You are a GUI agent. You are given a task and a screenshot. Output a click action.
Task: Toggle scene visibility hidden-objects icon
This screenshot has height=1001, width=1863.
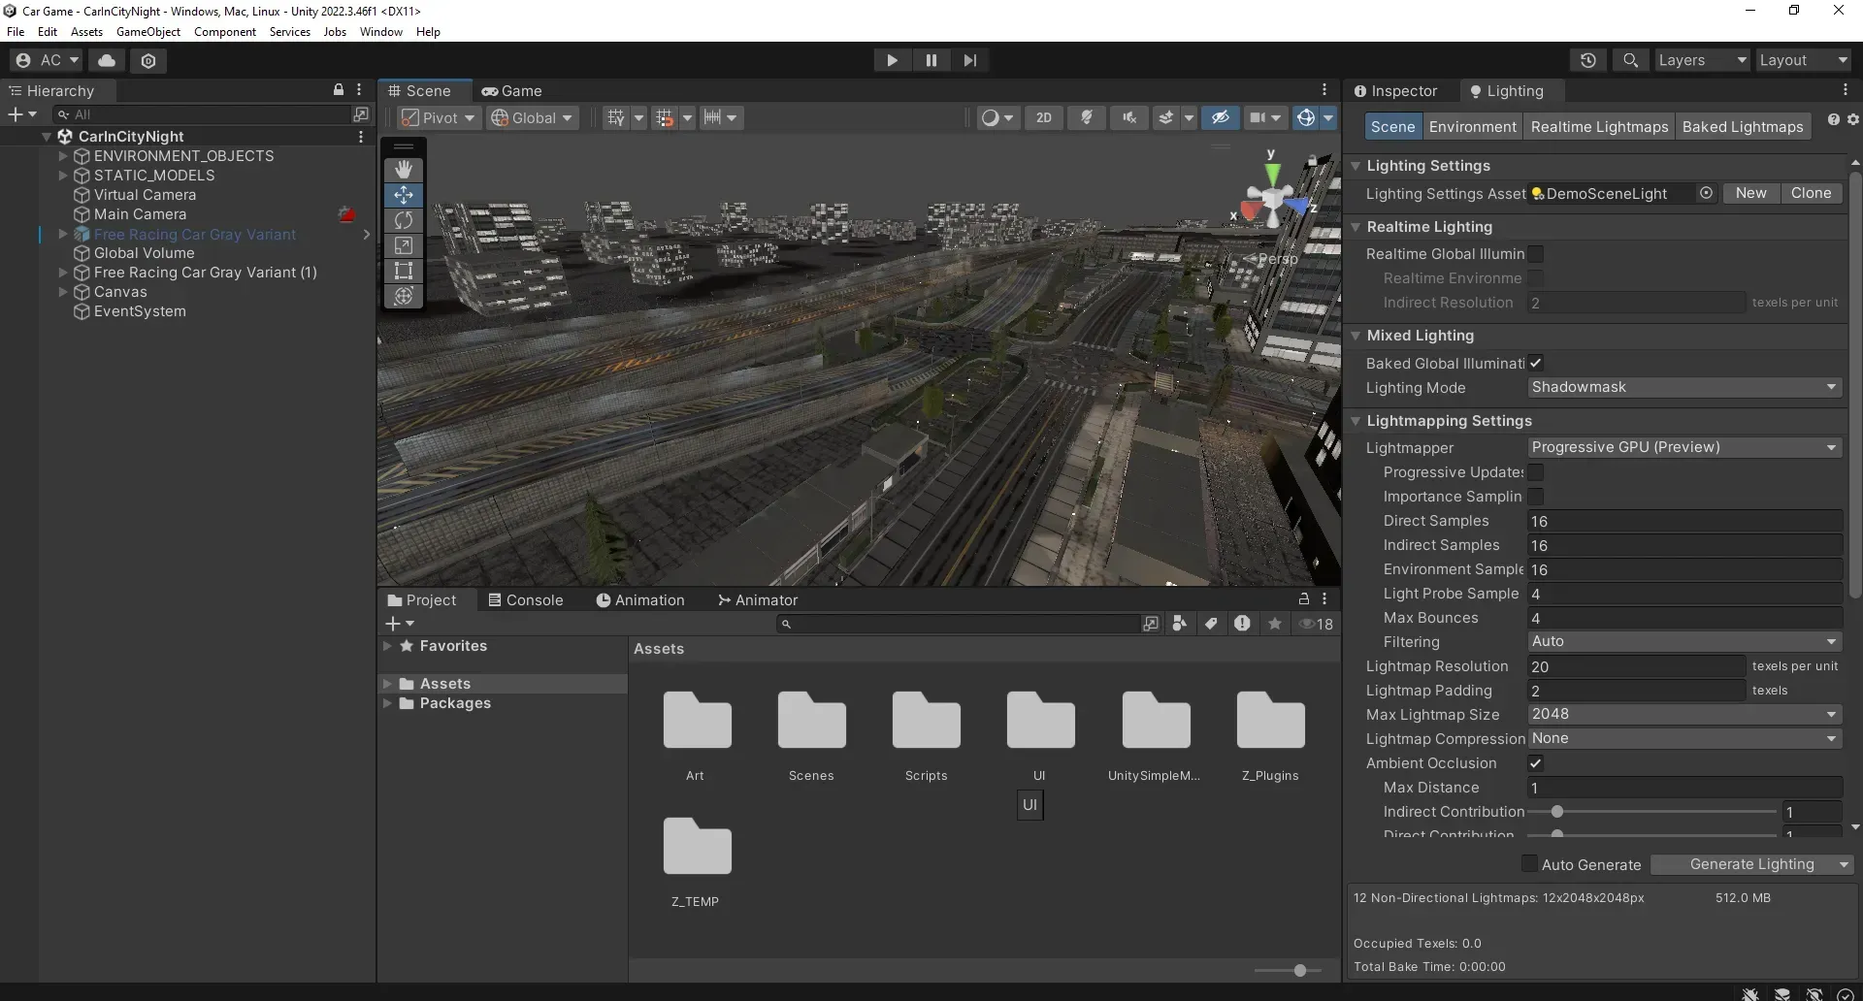pos(1221,117)
